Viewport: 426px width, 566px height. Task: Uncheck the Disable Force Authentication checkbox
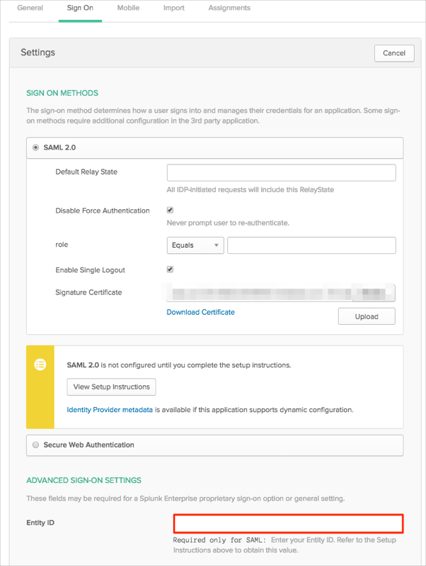(170, 211)
